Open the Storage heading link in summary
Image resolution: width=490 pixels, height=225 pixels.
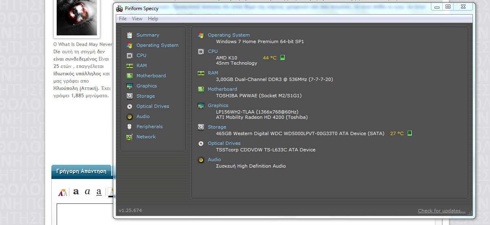(x=217, y=127)
